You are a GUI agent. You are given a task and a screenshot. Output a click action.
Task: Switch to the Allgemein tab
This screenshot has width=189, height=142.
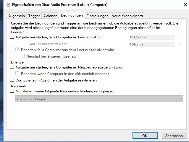(x=17, y=16)
